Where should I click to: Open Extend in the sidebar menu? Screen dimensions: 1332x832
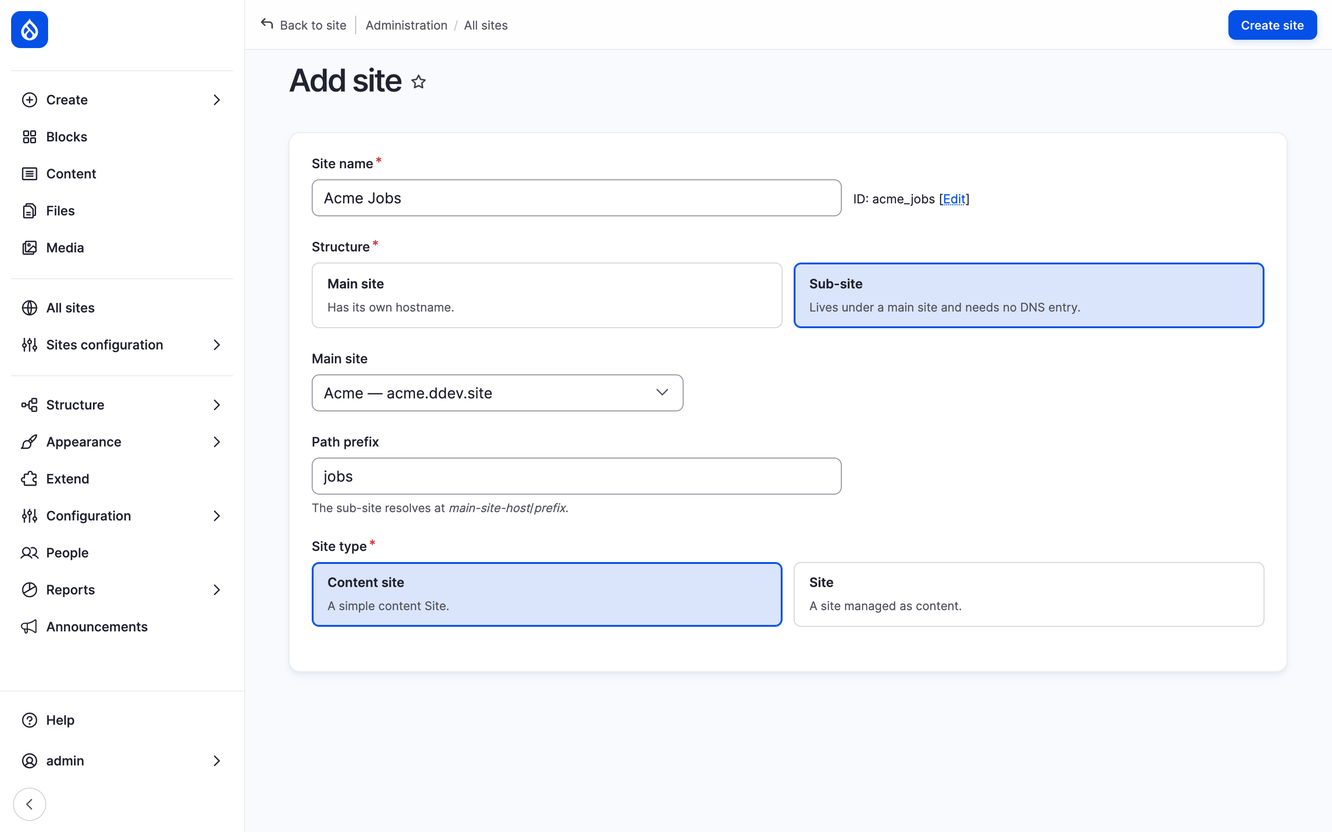tap(122, 479)
